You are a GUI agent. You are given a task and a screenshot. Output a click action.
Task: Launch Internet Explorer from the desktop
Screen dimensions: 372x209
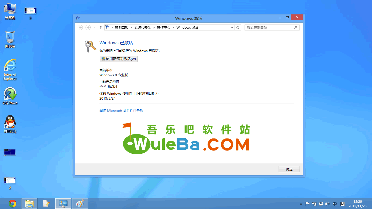10,70
